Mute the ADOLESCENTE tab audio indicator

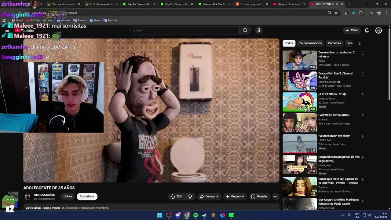point(337,4)
